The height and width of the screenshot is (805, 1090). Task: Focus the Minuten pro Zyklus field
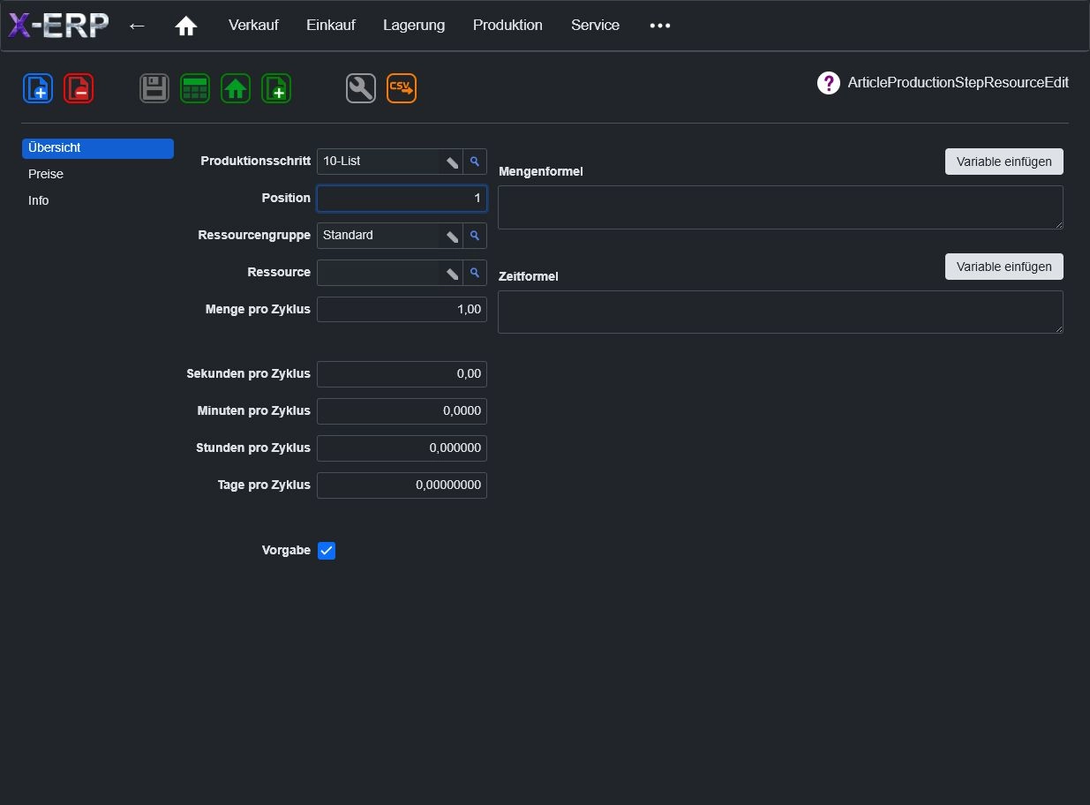tap(402, 411)
